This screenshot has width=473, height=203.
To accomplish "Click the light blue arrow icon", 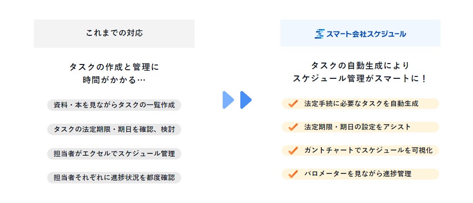I will click(228, 100).
